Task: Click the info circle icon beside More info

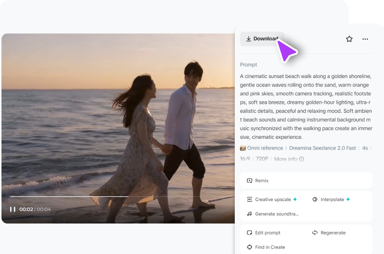Action: [x=302, y=159]
